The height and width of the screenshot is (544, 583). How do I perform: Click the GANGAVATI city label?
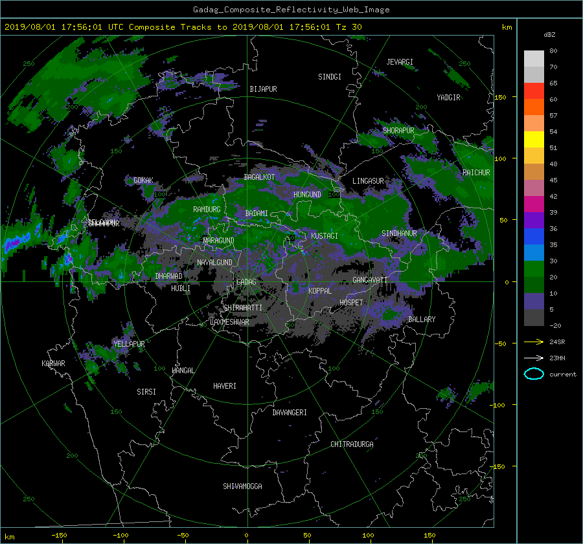370,280
